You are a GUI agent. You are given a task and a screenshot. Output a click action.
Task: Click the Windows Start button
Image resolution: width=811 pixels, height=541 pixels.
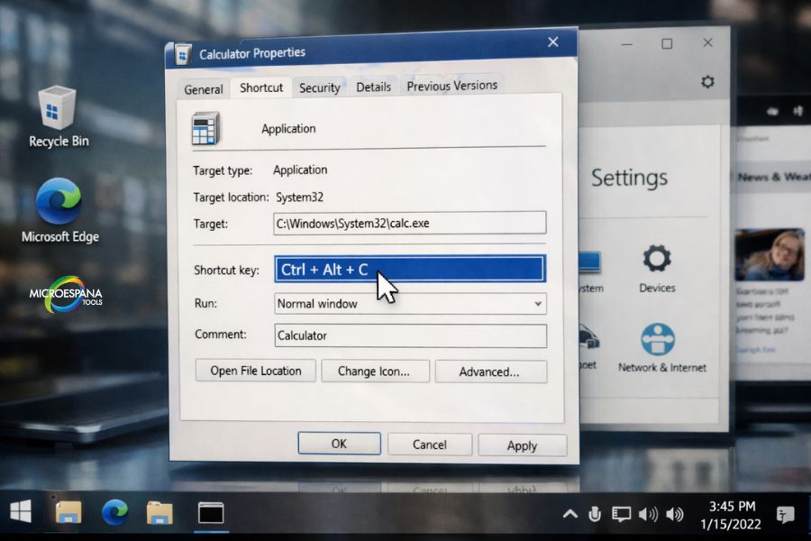coord(19,511)
